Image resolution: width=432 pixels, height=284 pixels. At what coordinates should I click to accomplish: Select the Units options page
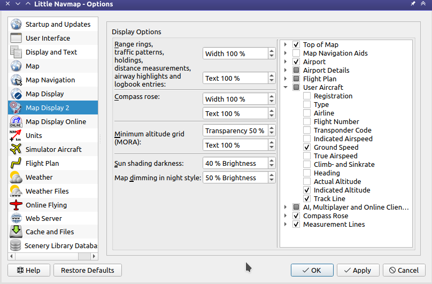(x=53, y=135)
